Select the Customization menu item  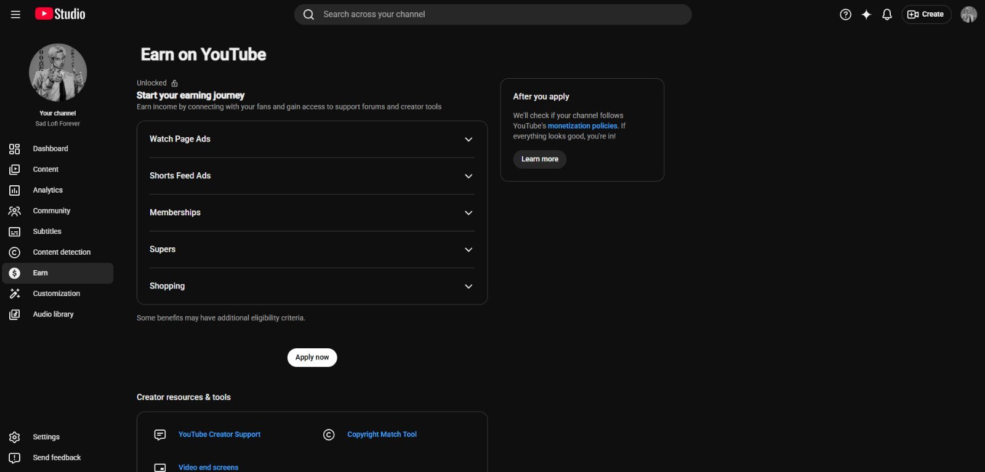[x=56, y=294]
